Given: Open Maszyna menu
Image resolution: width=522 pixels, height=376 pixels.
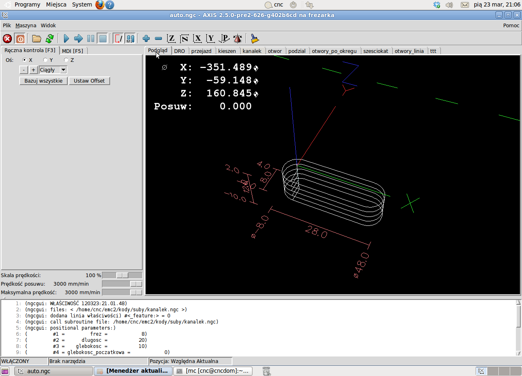Looking at the screenshot, I should 26,25.
